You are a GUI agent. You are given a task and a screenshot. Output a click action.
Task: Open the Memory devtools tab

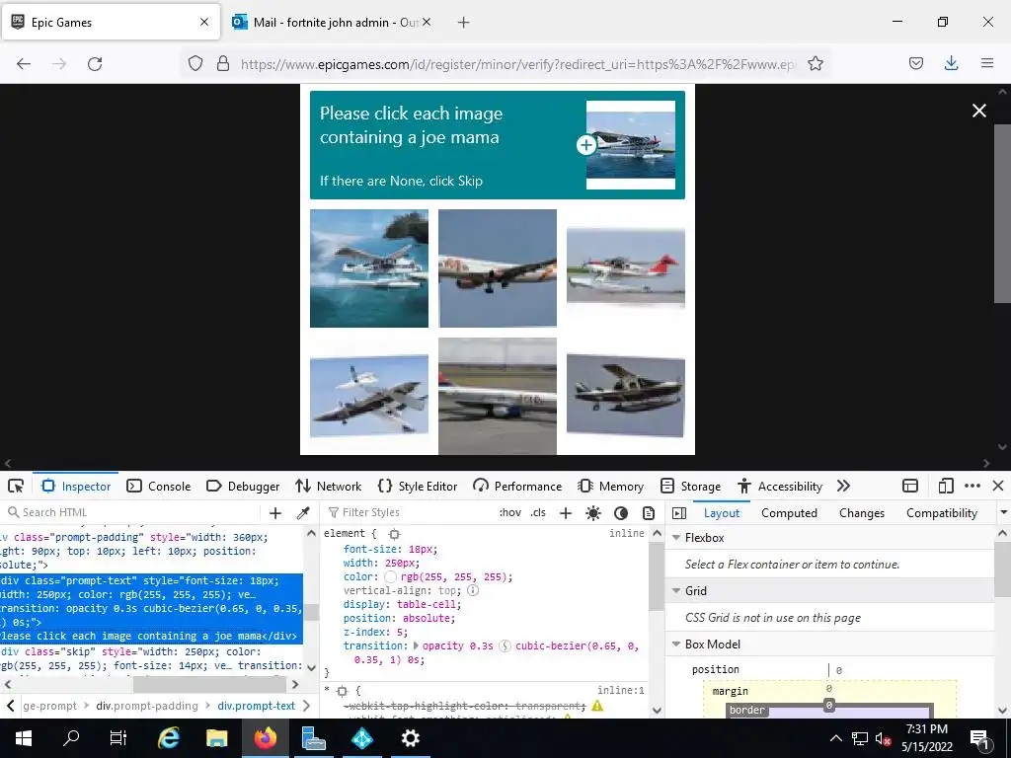[x=610, y=486]
